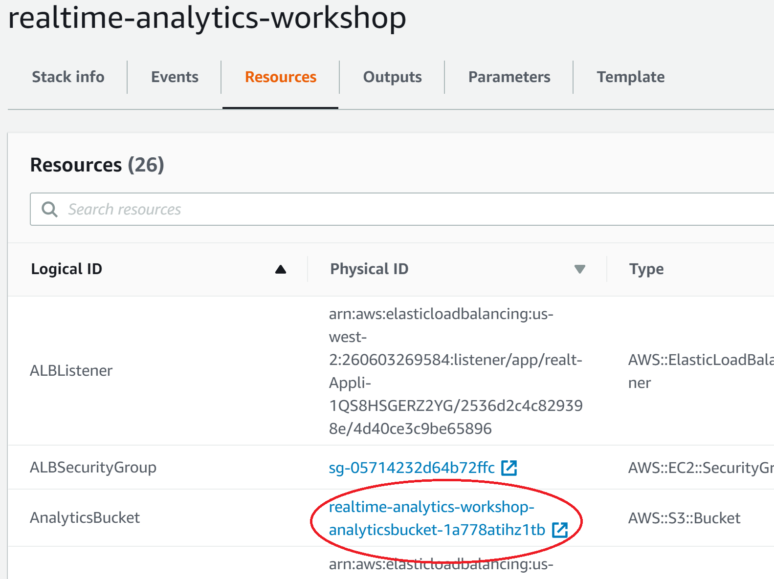Select the AnalyticsBucket logical ID cell
Screen dimensions: 774x579
tap(85, 518)
